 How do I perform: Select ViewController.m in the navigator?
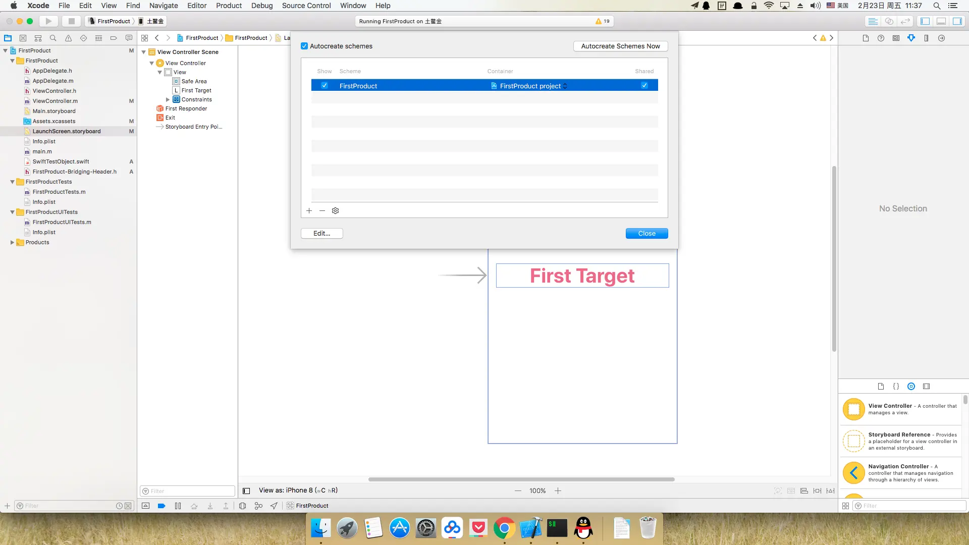55,101
